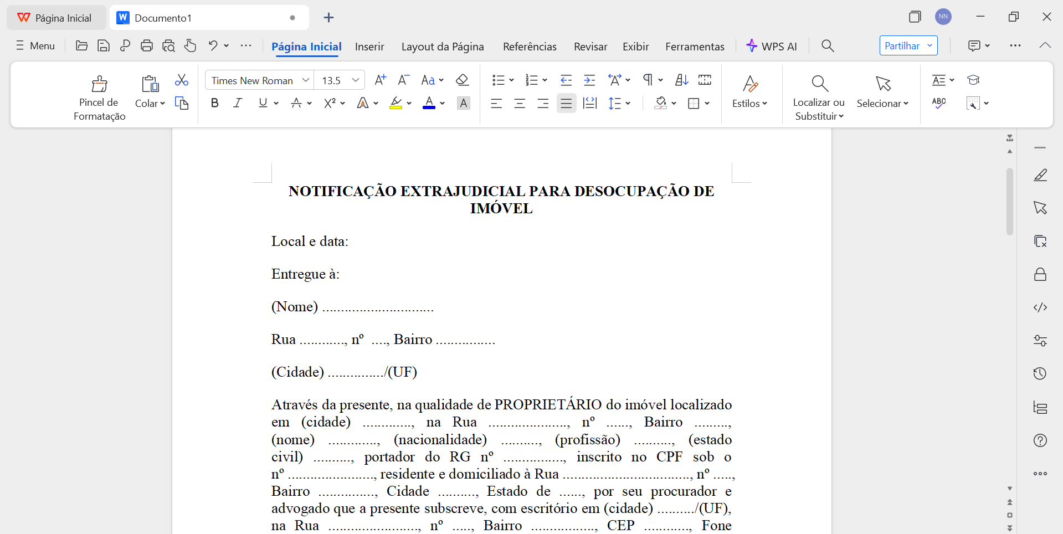Screen dimensions: 1063x534
Task: Align text left
Action: pos(496,103)
